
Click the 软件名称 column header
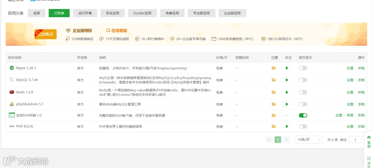[15, 58]
